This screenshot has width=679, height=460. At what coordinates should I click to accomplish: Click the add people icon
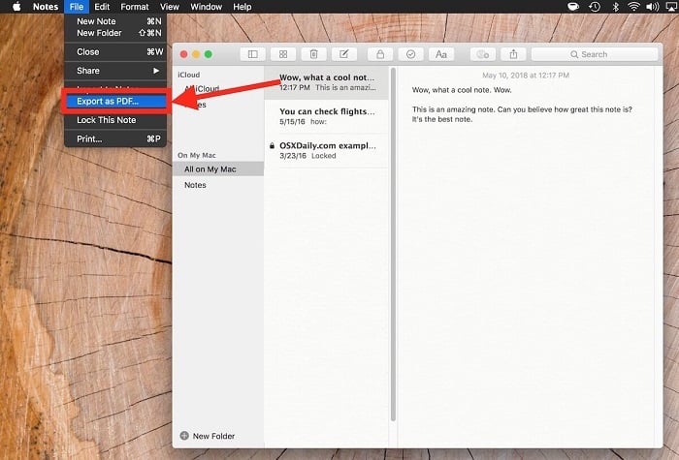[x=482, y=54]
